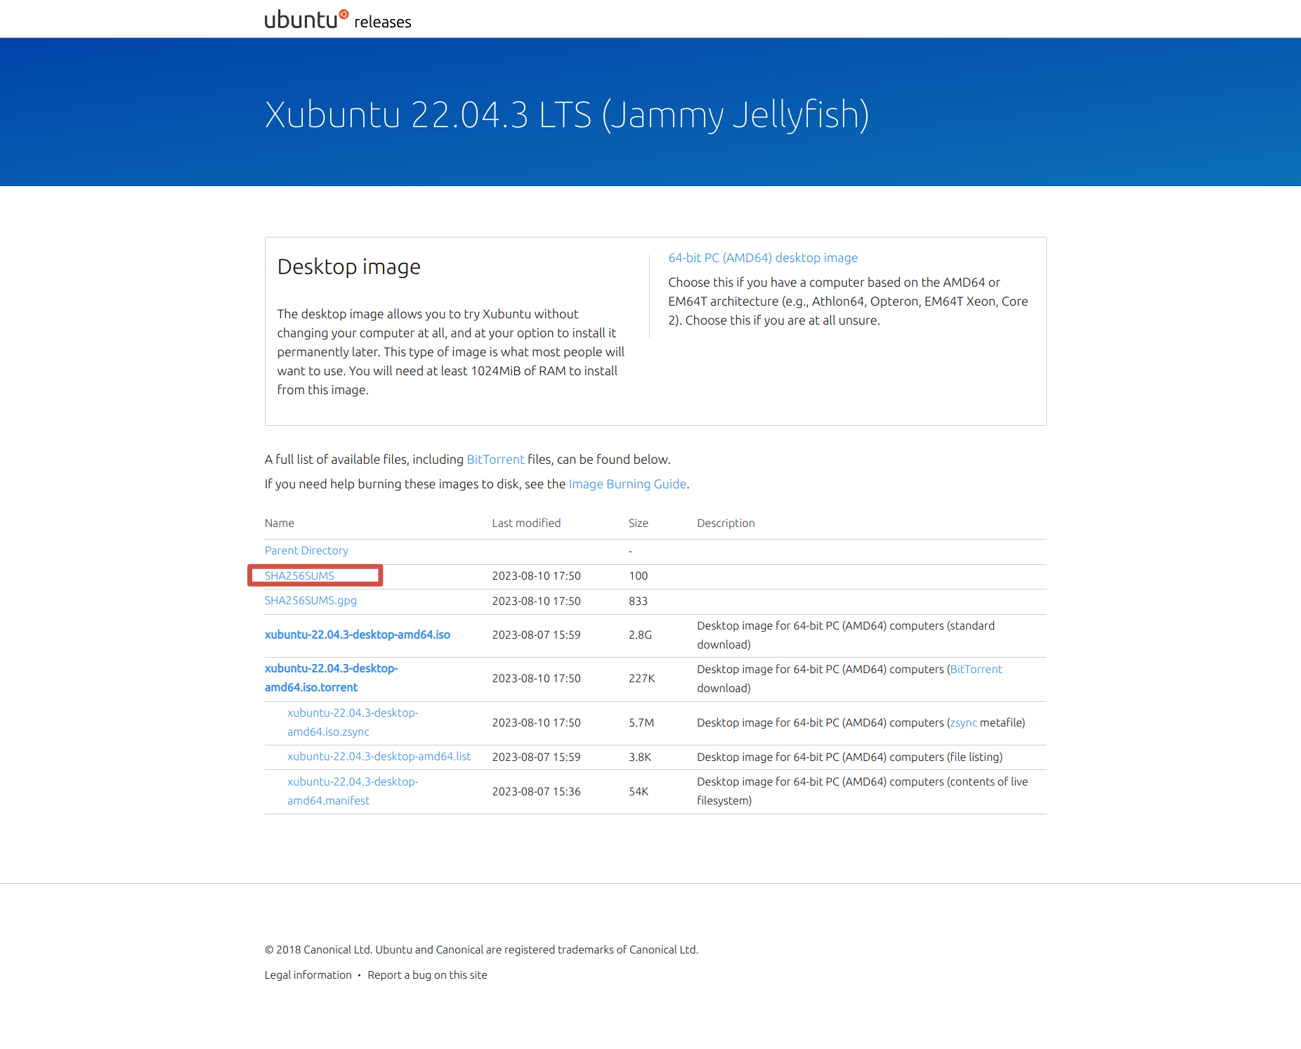The height and width of the screenshot is (1049, 1301).
Task: Click the file listing description text
Action: pyautogui.click(x=849, y=757)
